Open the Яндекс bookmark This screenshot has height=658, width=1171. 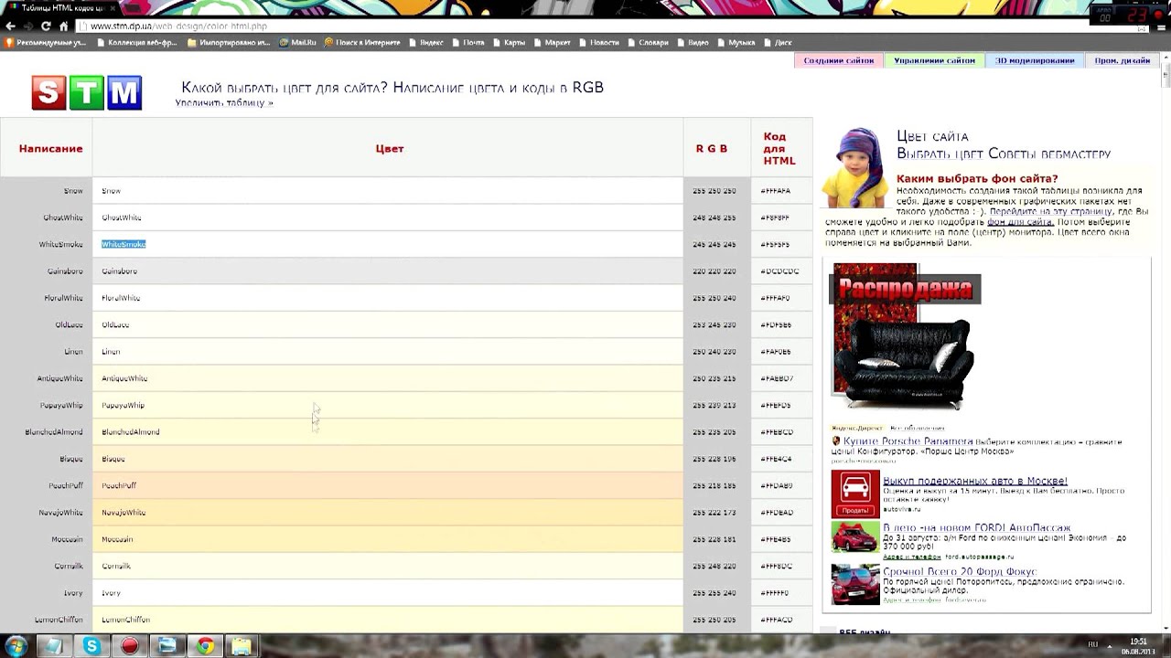(x=426, y=42)
